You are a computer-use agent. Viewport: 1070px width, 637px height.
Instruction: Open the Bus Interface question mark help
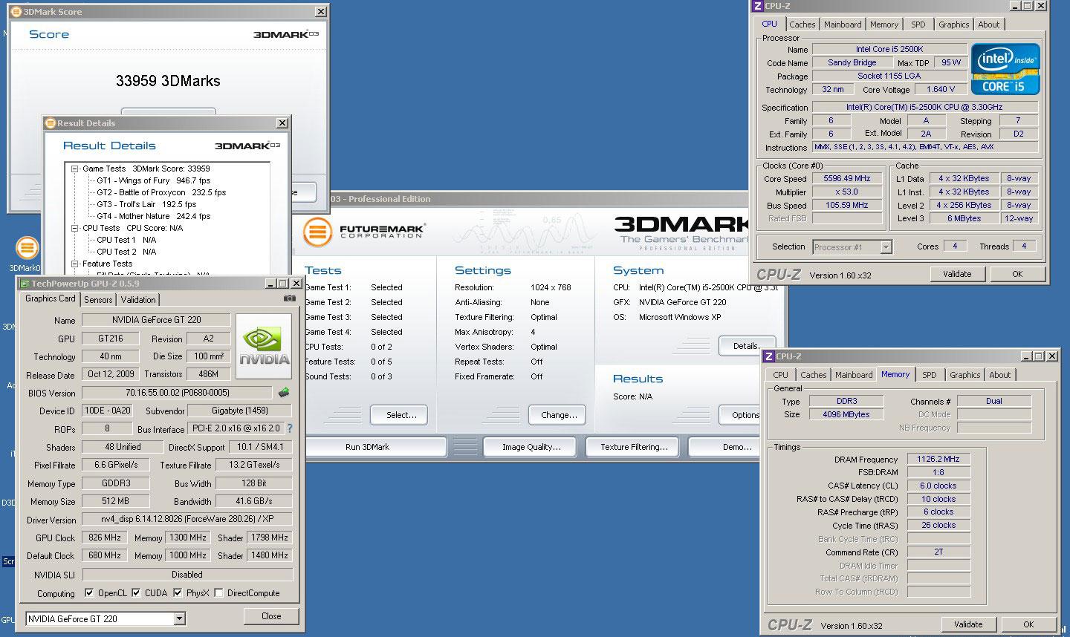289,428
